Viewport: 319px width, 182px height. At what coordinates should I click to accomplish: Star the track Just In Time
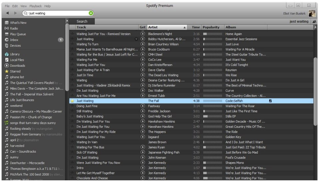point(72,75)
